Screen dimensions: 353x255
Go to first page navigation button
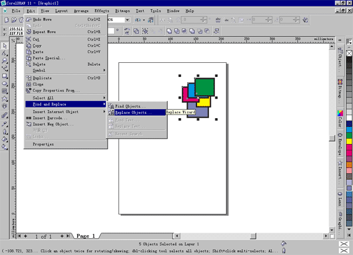[19, 236]
